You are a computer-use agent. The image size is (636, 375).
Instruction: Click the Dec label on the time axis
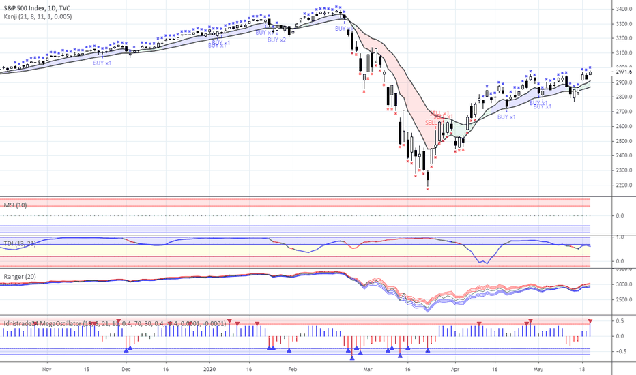coord(126,370)
